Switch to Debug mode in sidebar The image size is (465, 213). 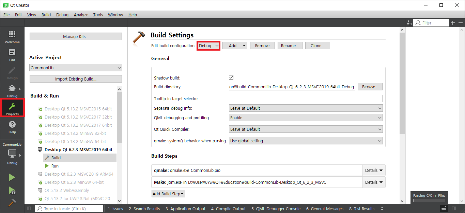[x=12, y=91]
